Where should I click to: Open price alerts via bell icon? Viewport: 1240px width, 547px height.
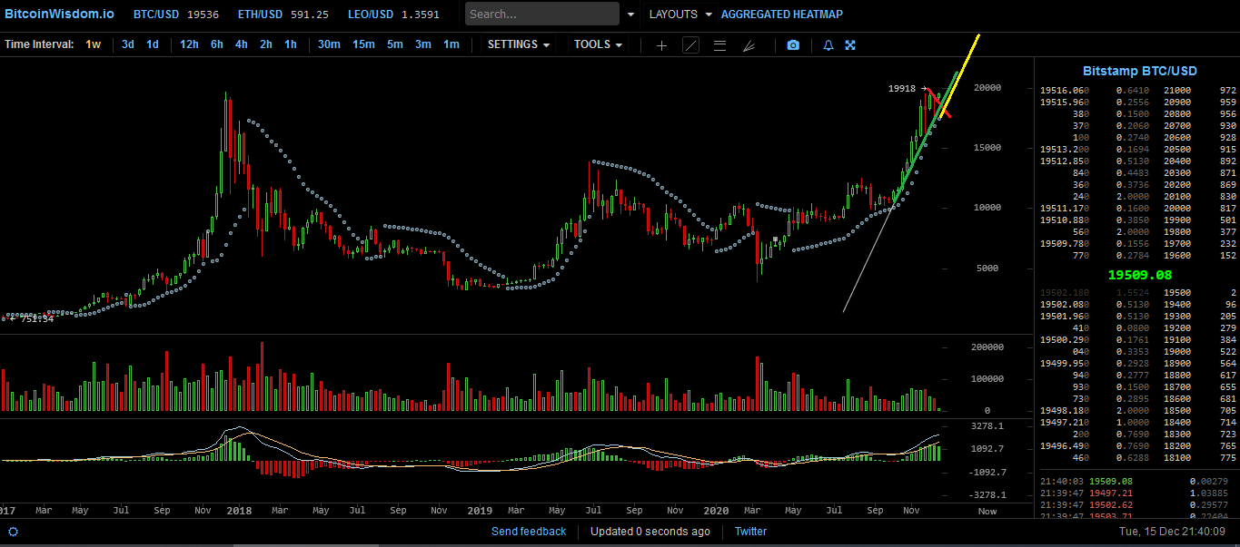pos(828,44)
